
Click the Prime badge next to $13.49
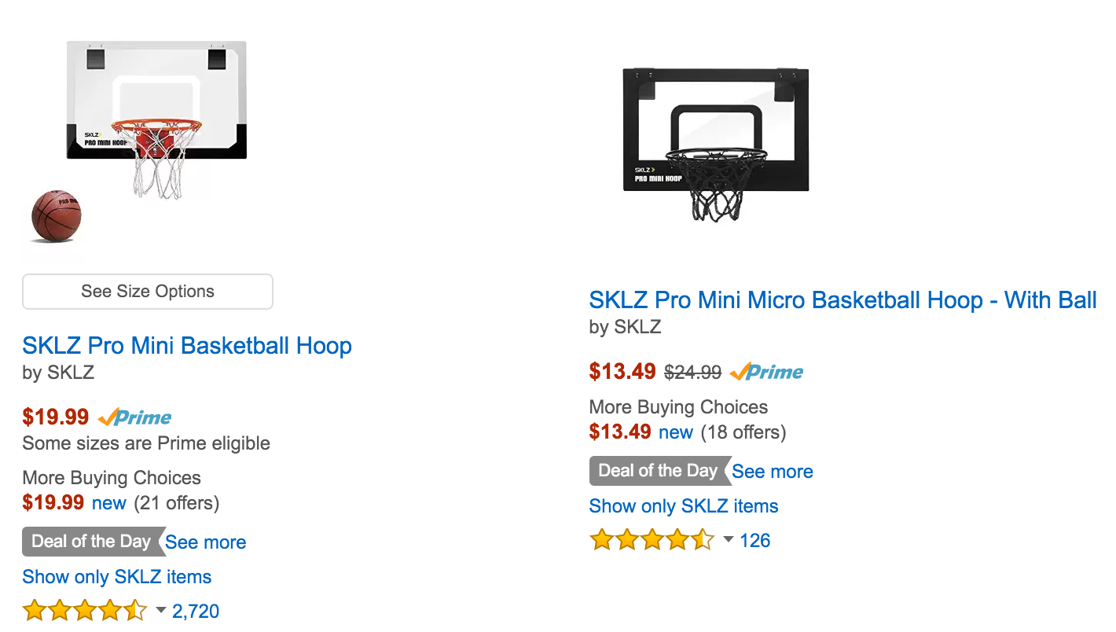coord(766,371)
